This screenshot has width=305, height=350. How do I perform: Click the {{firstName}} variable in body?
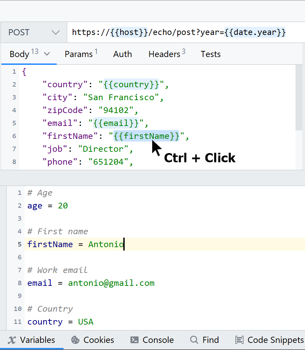point(146,136)
